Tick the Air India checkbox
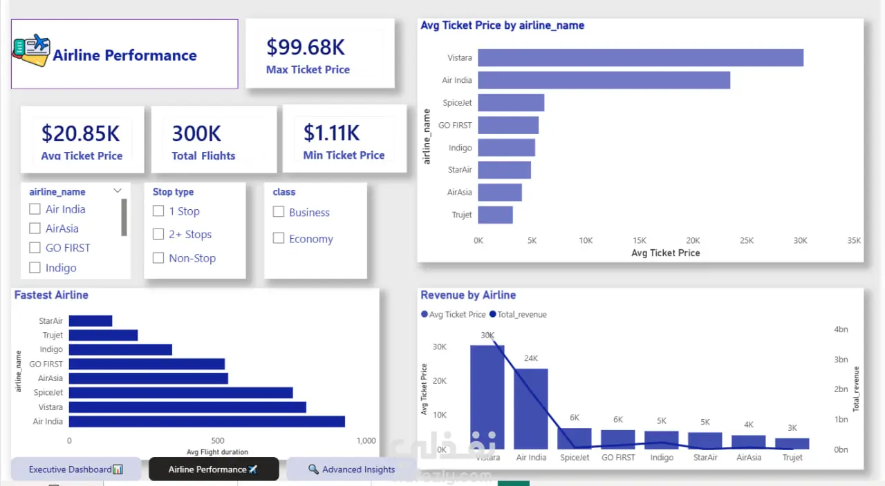The image size is (885, 486). [x=35, y=209]
